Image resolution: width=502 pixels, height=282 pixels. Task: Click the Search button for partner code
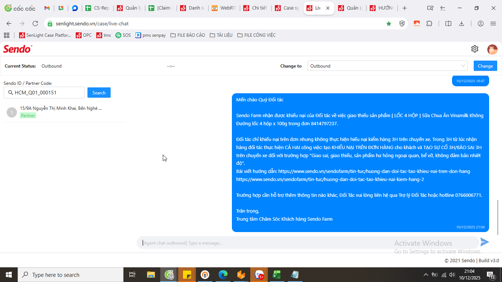(99, 93)
